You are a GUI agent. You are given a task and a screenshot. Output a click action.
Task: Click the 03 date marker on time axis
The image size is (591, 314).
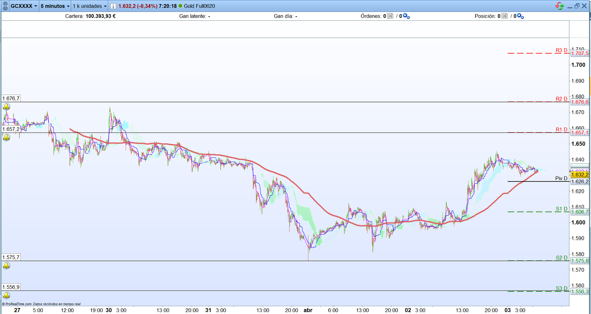(507, 310)
